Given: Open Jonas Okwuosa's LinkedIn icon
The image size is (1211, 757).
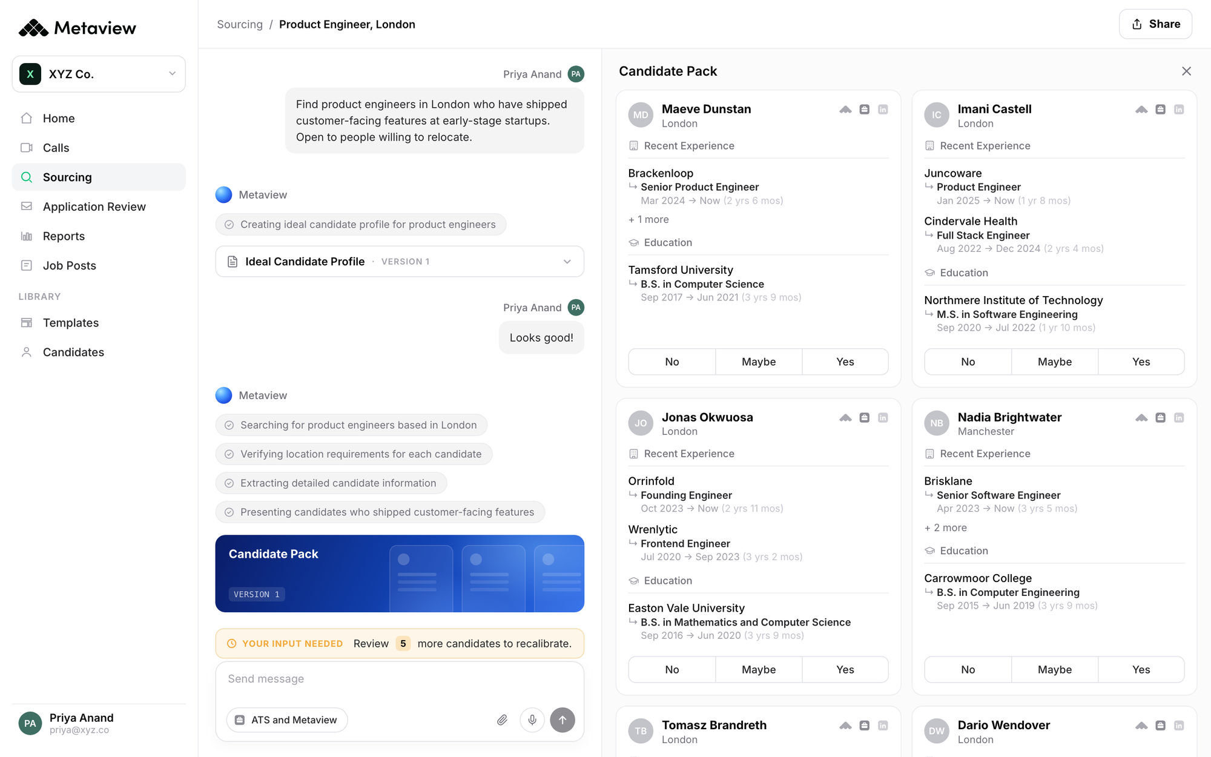Looking at the screenshot, I should (x=883, y=418).
